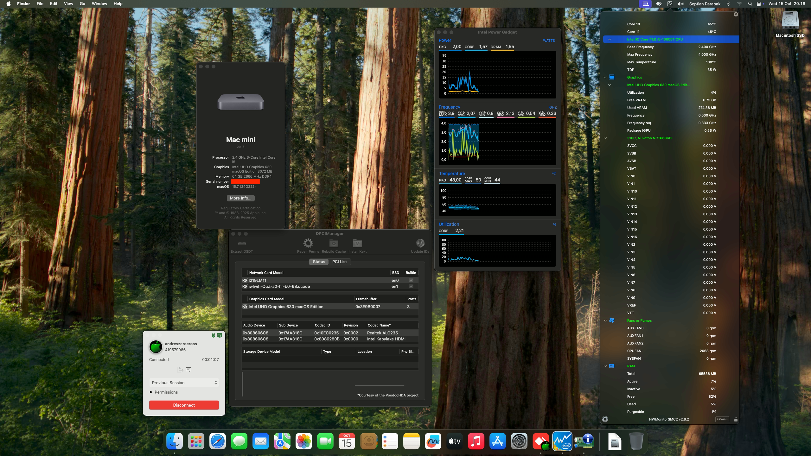Switch to the PCI List tab

[339, 262]
